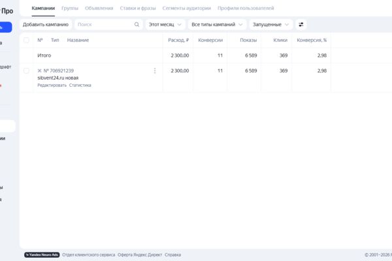The width and height of the screenshot is (392, 261).
Task: Click the magnifier search icon
Action: [137, 25]
